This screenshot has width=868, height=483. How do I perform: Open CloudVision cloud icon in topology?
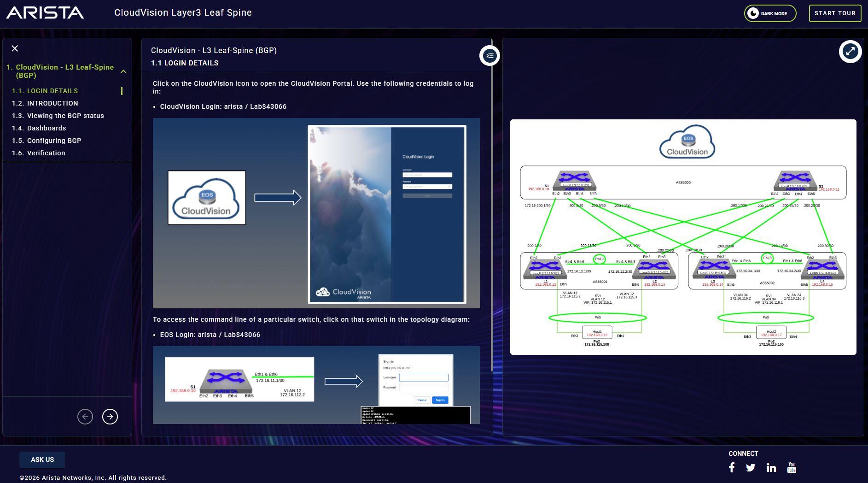[x=687, y=142]
